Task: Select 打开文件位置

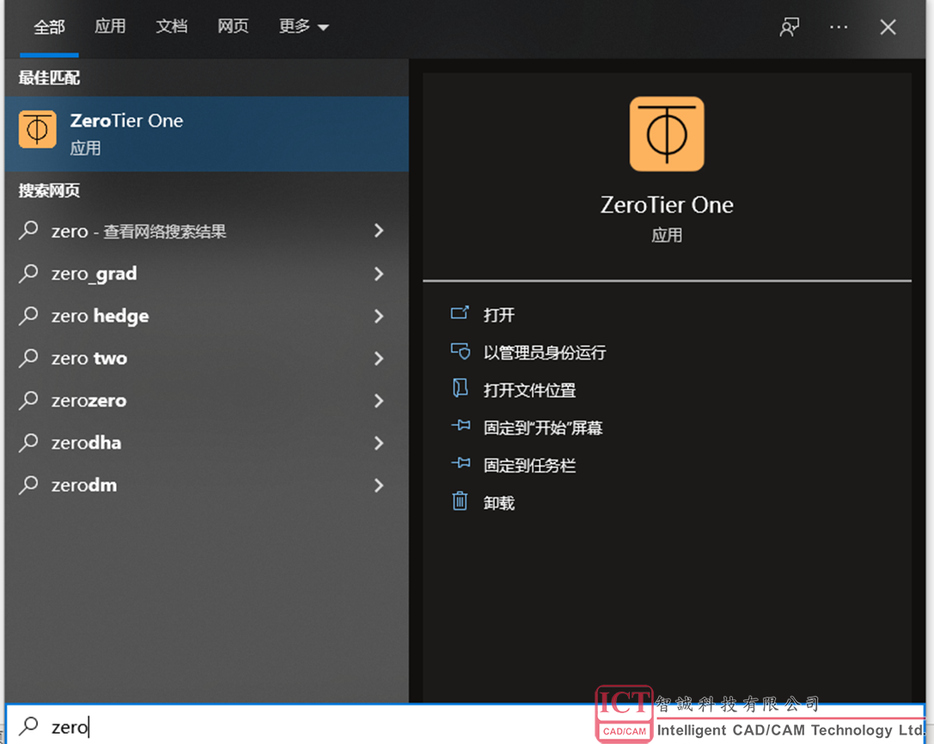Action: [529, 390]
